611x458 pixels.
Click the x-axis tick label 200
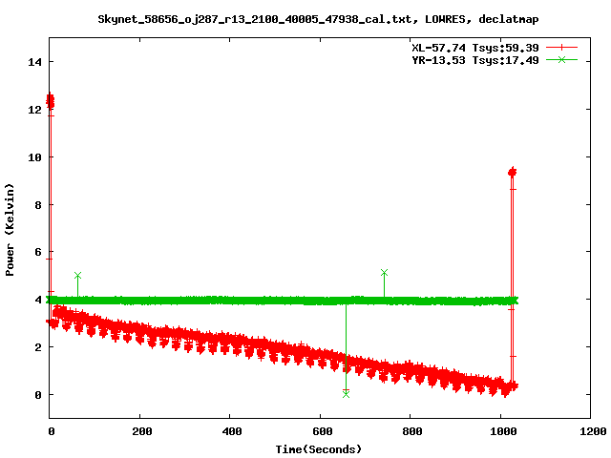click(141, 431)
